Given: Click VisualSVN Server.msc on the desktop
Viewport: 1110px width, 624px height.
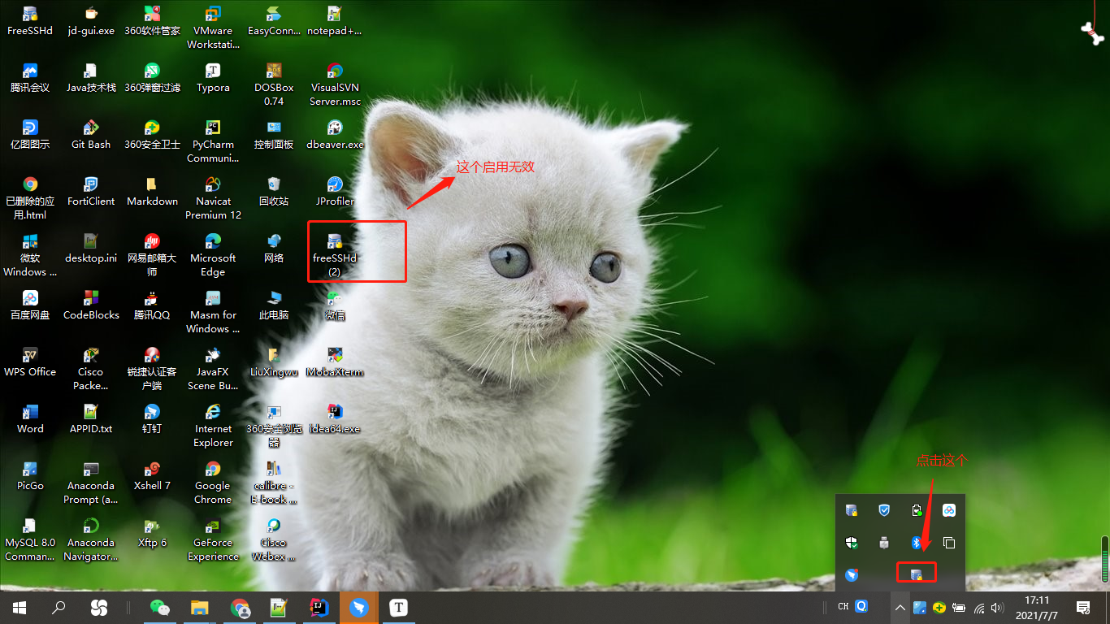Looking at the screenshot, I should pyautogui.click(x=335, y=84).
